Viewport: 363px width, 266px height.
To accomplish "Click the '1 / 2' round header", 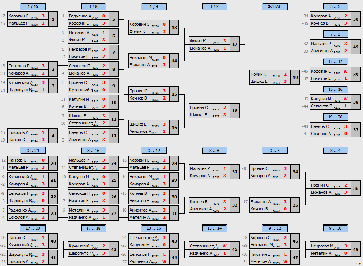I will pos(214,6).
